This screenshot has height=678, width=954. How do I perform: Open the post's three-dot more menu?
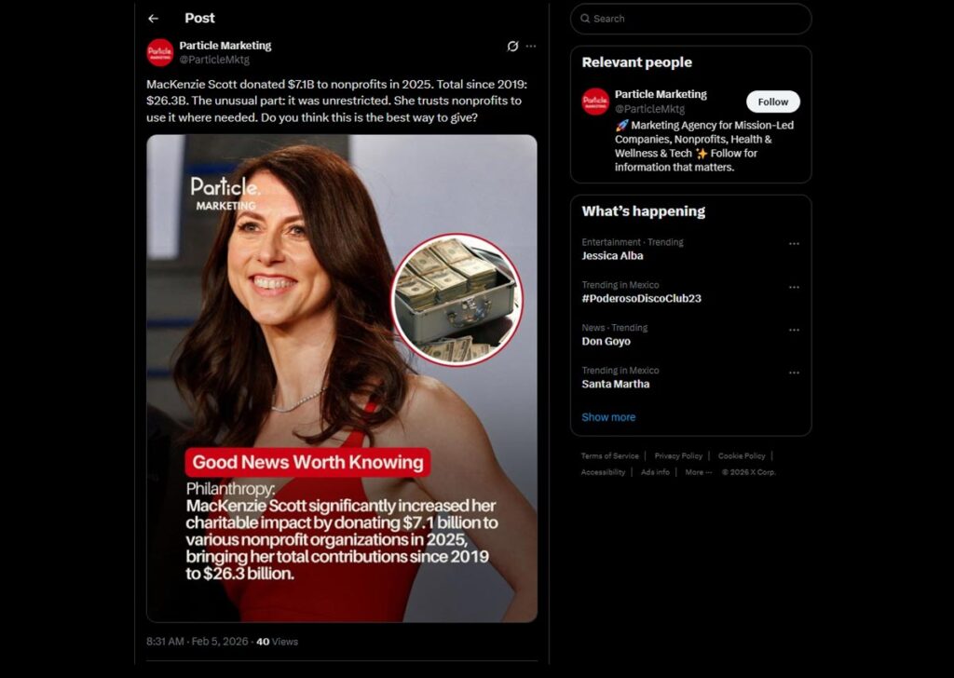click(x=531, y=46)
